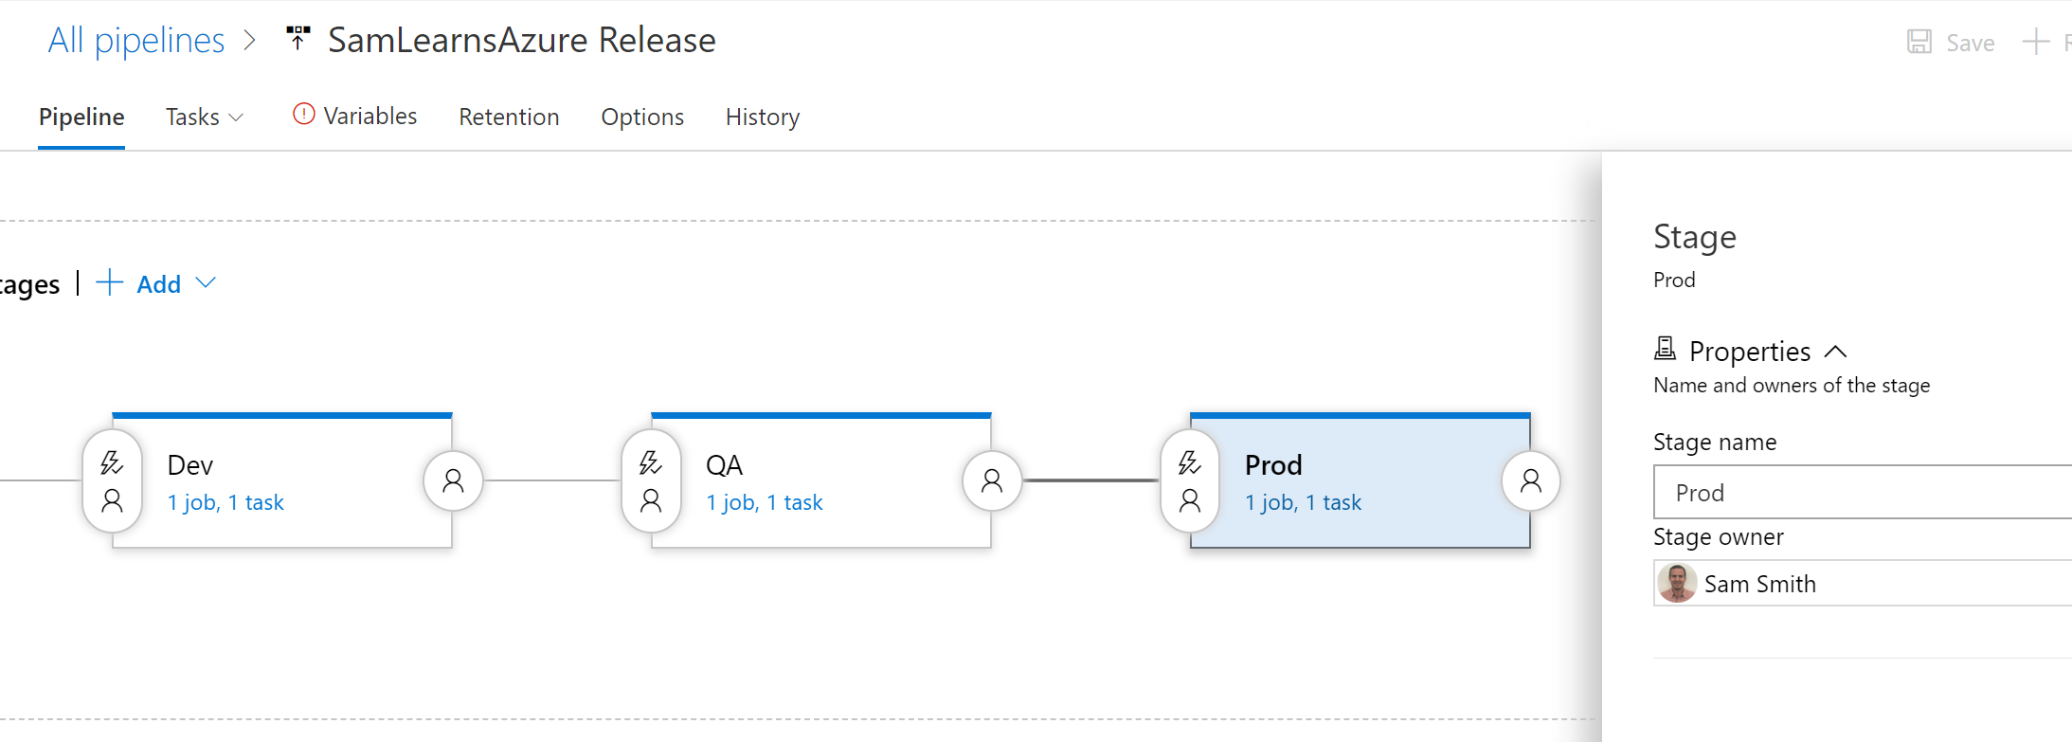Click the Variables warning icon
The image size is (2072, 742).
pyautogui.click(x=303, y=115)
